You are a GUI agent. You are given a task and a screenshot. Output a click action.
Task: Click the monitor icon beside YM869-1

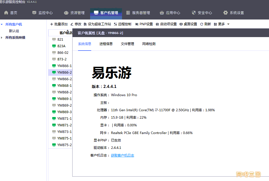54,99
